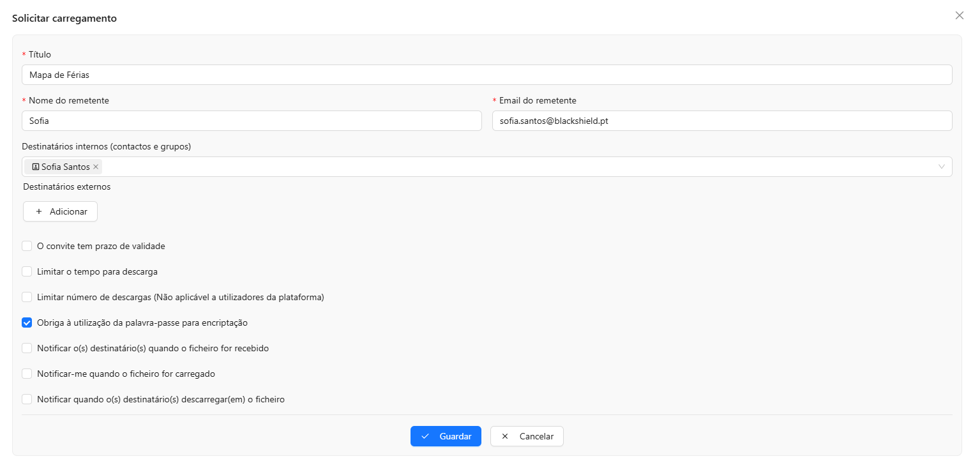Close the Solicitar carregamento dialog

pyautogui.click(x=959, y=15)
